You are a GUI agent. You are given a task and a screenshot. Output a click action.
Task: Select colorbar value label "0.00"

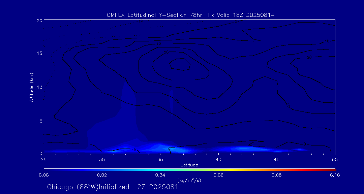[x=43, y=175]
